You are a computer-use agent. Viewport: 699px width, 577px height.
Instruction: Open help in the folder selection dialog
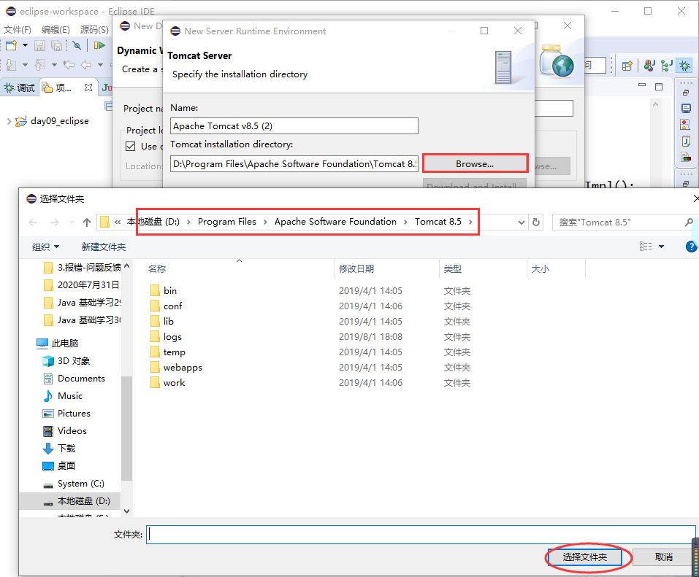[692, 247]
